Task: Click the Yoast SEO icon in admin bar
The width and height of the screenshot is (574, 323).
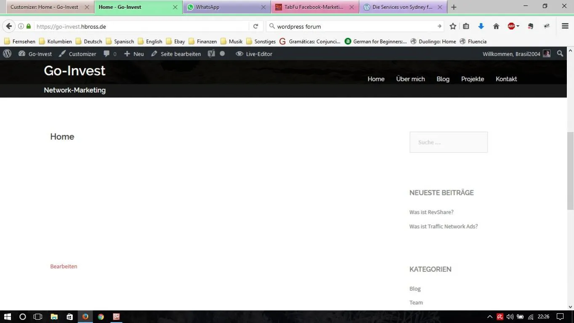Action: pyautogui.click(x=211, y=53)
